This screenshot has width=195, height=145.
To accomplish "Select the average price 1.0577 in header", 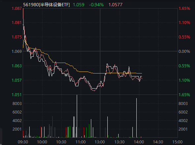I will pos(116,5).
